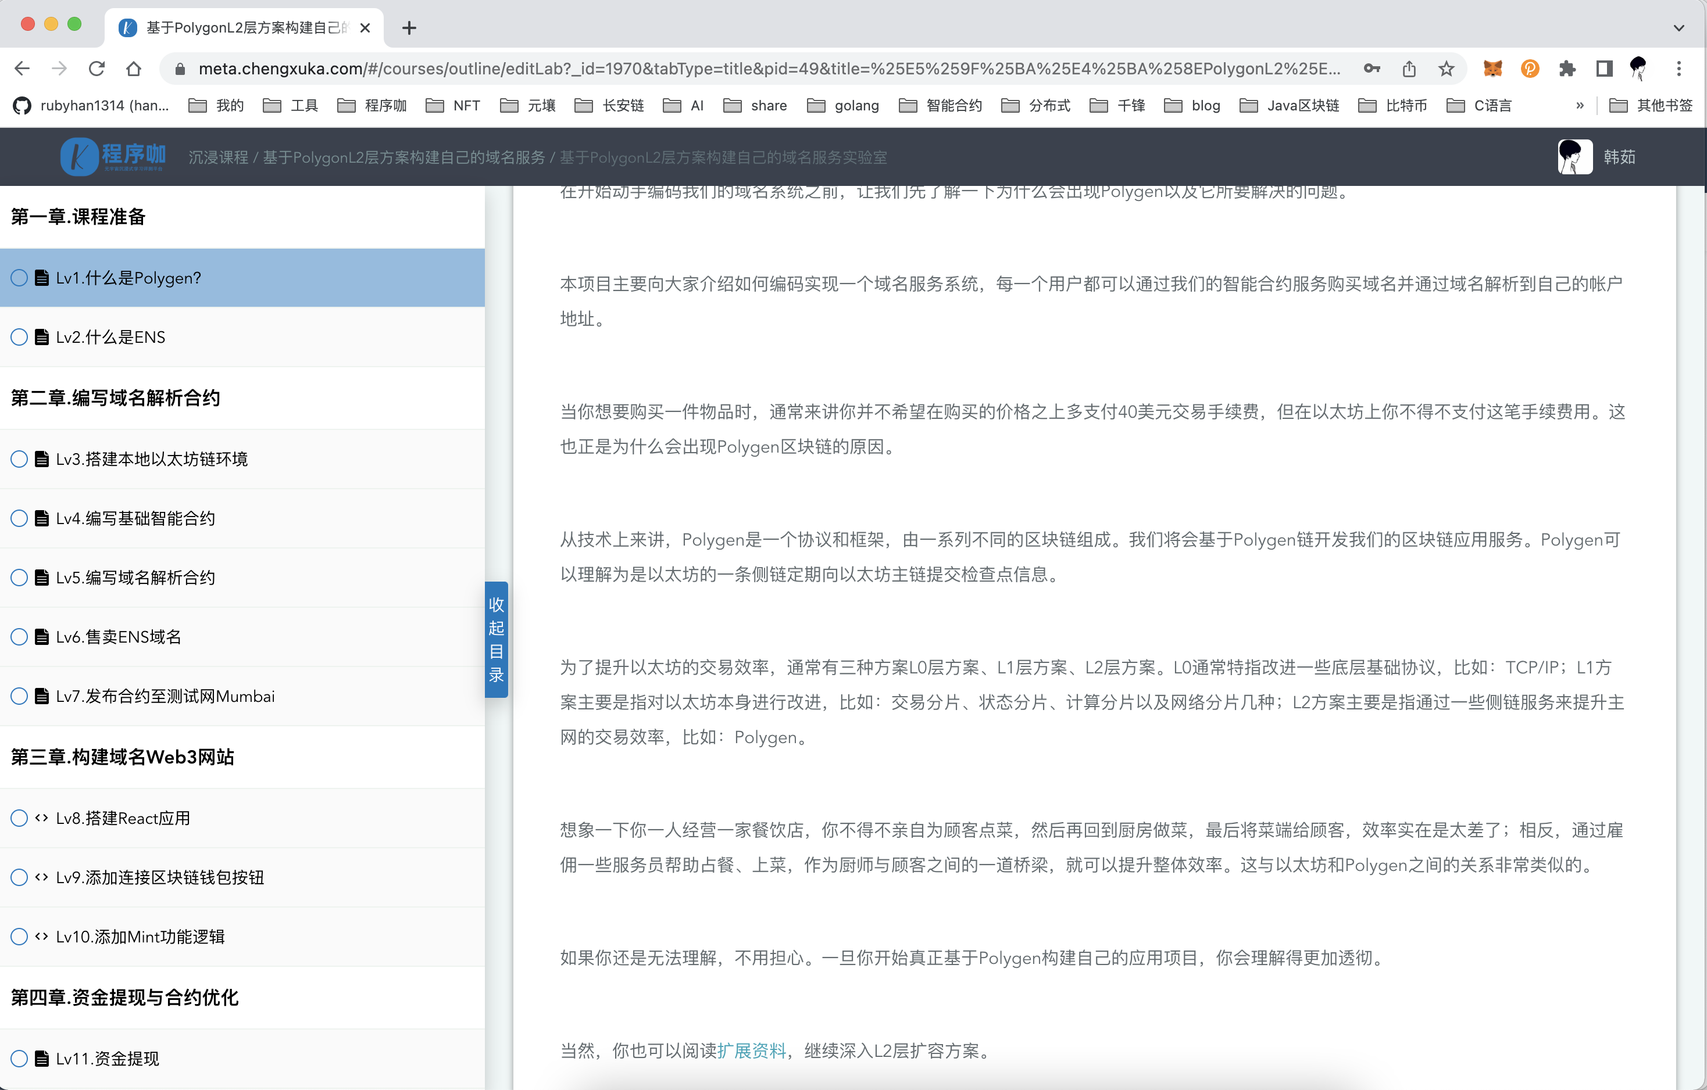
Task: Open MetaMask fox extension
Action: (x=1493, y=69)
